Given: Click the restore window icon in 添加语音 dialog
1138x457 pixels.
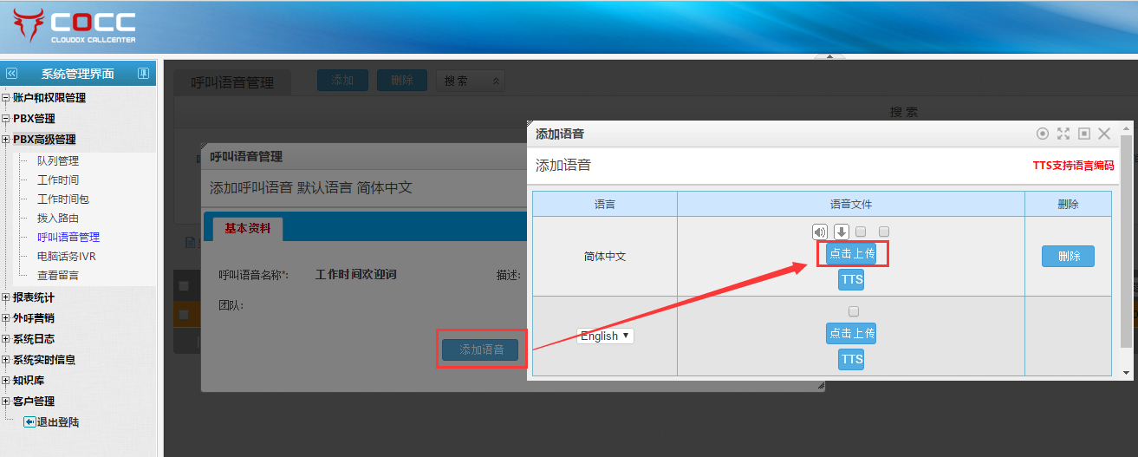Looking at the screenshot, I should coord(1083,134).
